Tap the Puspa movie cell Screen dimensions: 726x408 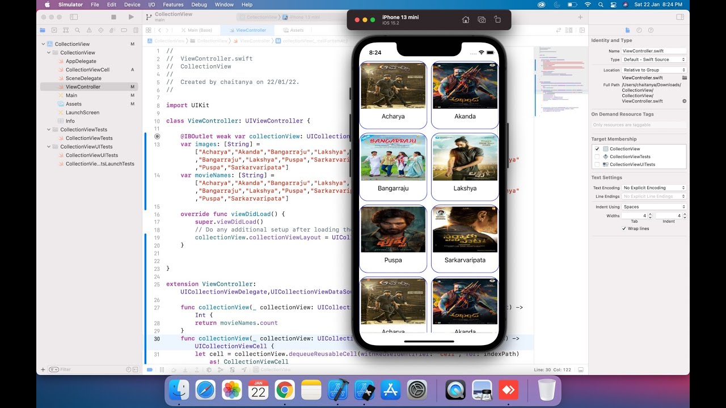point(393,239)
